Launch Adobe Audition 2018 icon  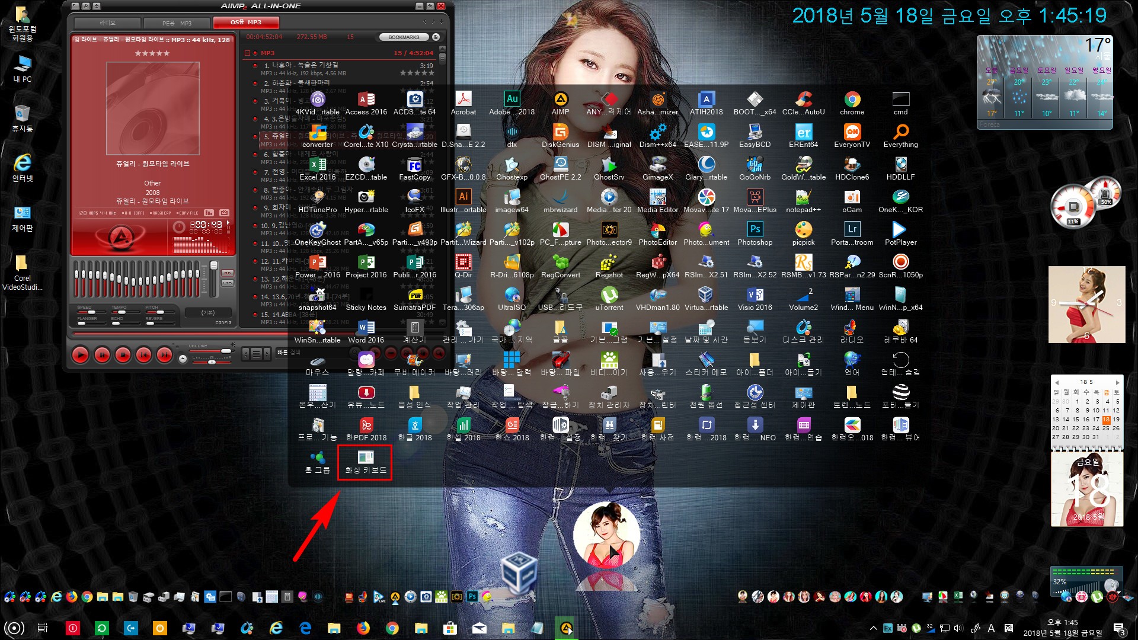512,104
